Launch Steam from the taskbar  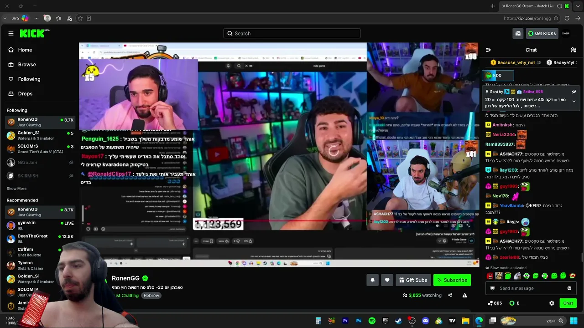pos(398,321)
